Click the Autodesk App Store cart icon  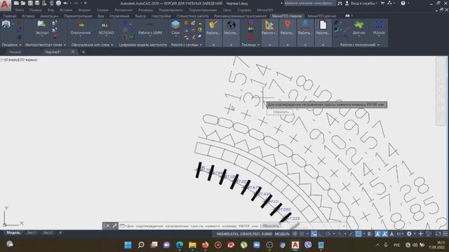[x=382, y=3]
